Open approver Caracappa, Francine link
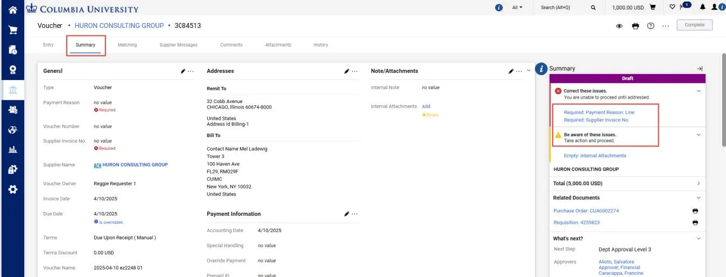Screen dimensions: 726x277 coord(621,273)
